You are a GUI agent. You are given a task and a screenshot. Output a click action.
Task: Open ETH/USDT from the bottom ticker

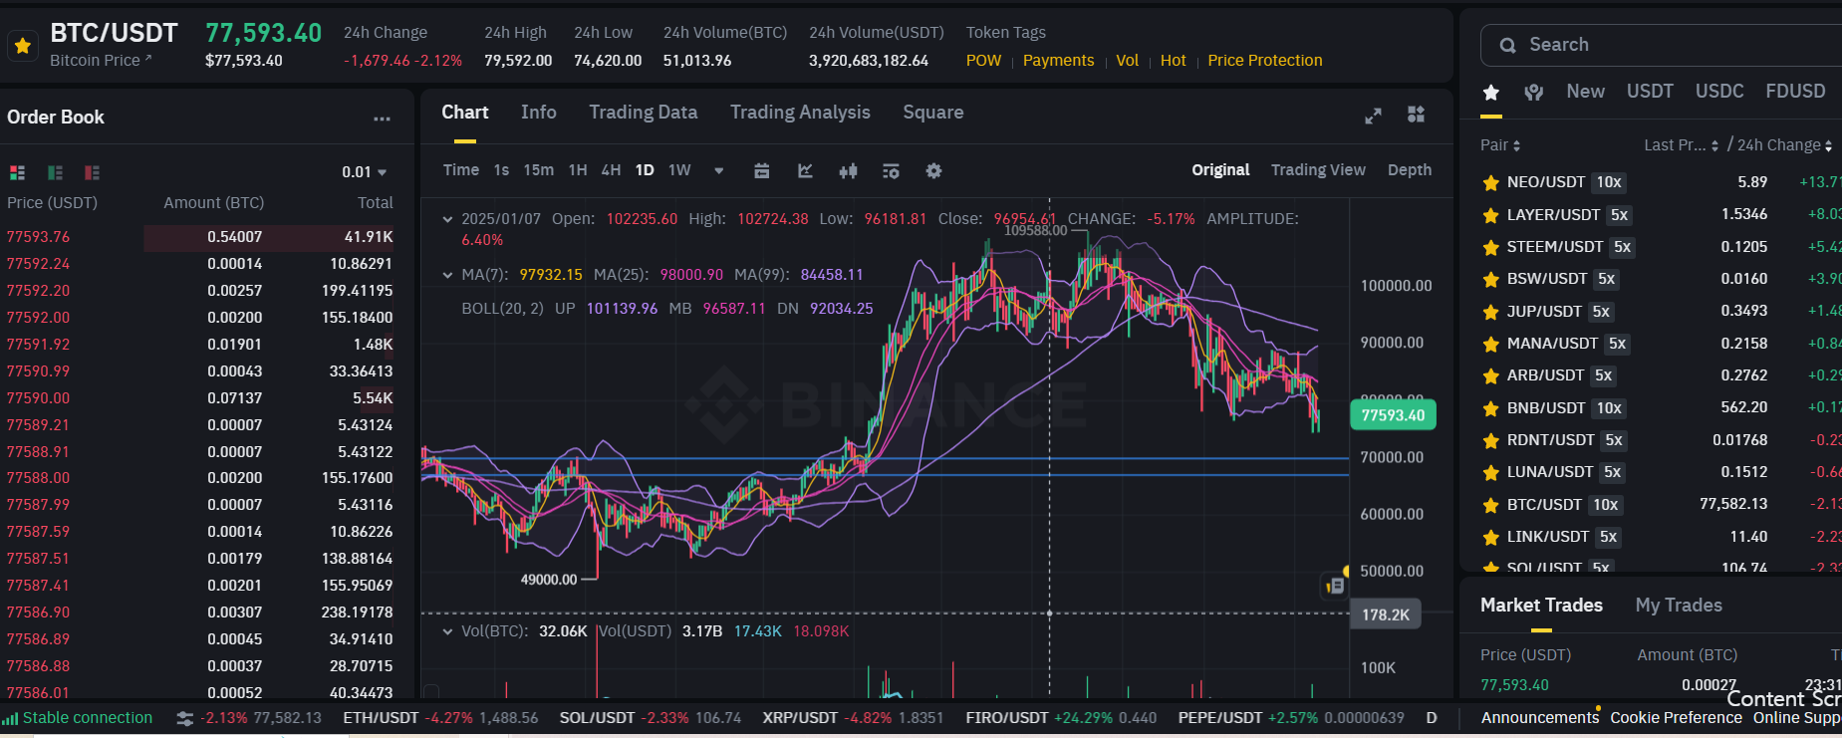point(440,718)
